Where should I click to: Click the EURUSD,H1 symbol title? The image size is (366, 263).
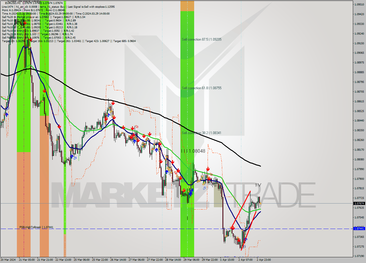[13, 3]
